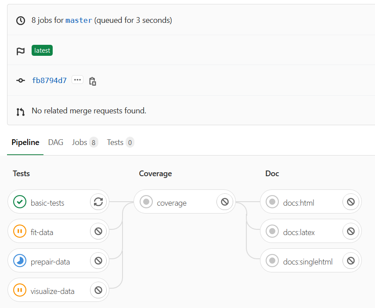Retry the basic-tests job
Viewport: 375px width, 308px height.
[x=98, y=202]
